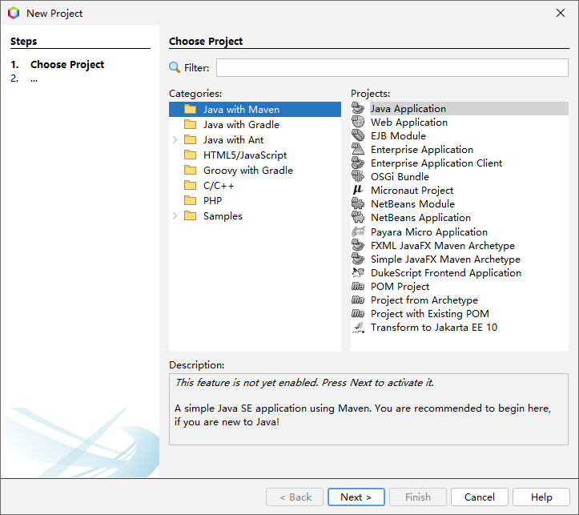The width and height of the screenshot is (579, 515).
Task: Click the HTML5/JavaScript folder icon
Action: pos(190,155)
